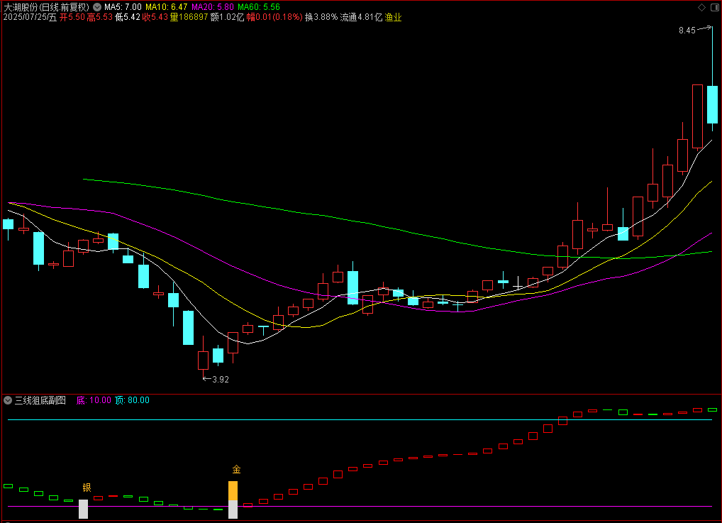The image size is (722, 523).
Task: Click the turnover rate 换3.88%
Action: 321,18
